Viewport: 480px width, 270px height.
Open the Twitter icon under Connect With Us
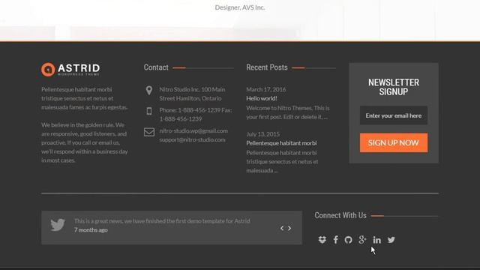pos(391,240)
